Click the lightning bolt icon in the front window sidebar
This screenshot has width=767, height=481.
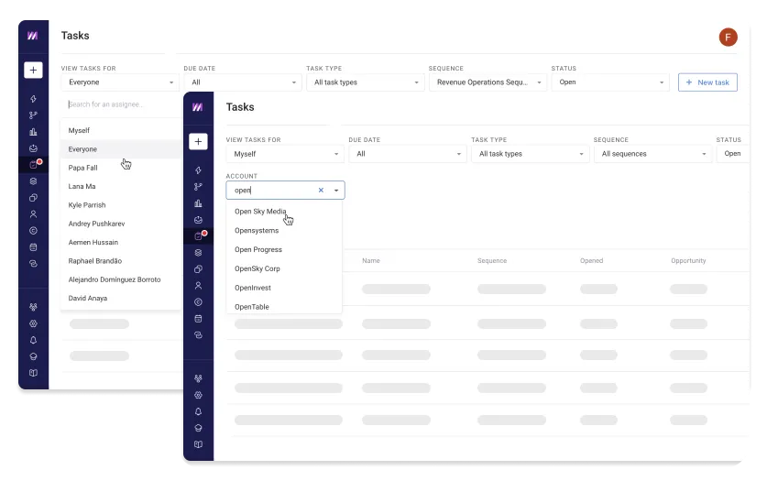point(198,170)
